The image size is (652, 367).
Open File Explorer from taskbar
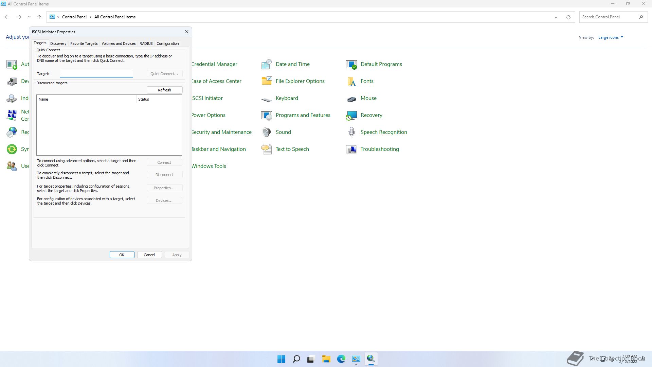[x=326, y=359]
